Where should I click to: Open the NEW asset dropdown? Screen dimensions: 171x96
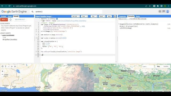pos(4,19)
